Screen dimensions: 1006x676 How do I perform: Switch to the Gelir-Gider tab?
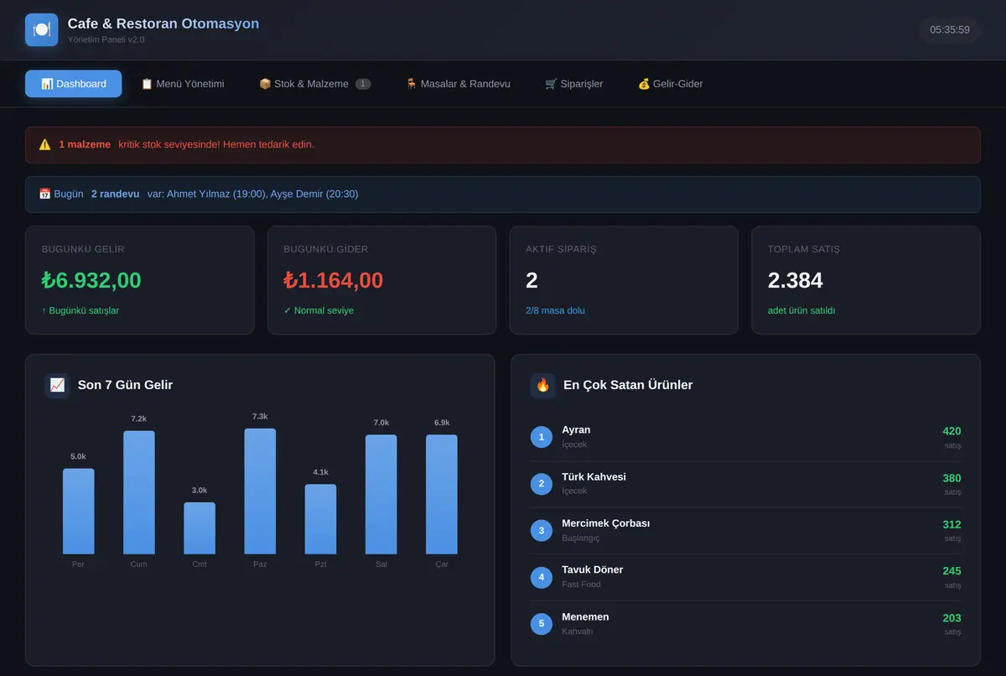click(x=671, y=84)
